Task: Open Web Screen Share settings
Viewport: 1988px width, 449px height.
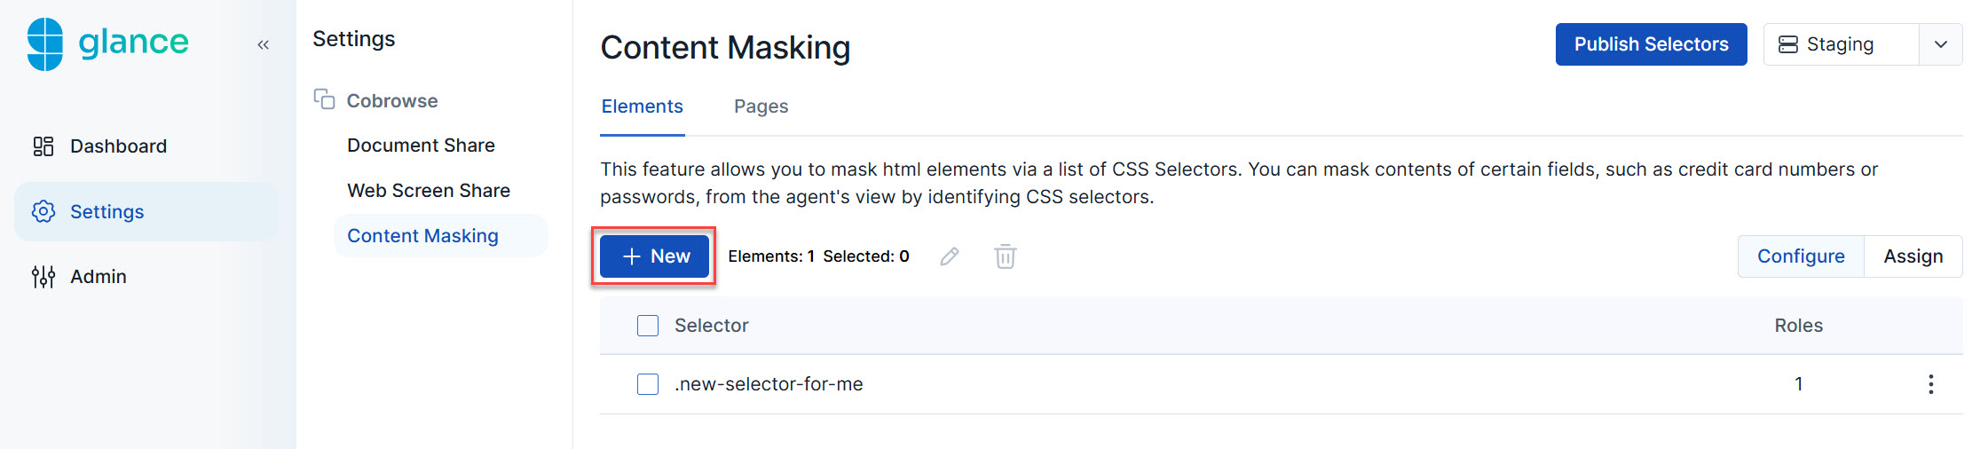Action: 429,191
